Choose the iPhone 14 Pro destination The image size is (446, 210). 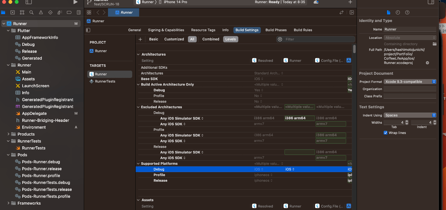(x=173, y=2)
